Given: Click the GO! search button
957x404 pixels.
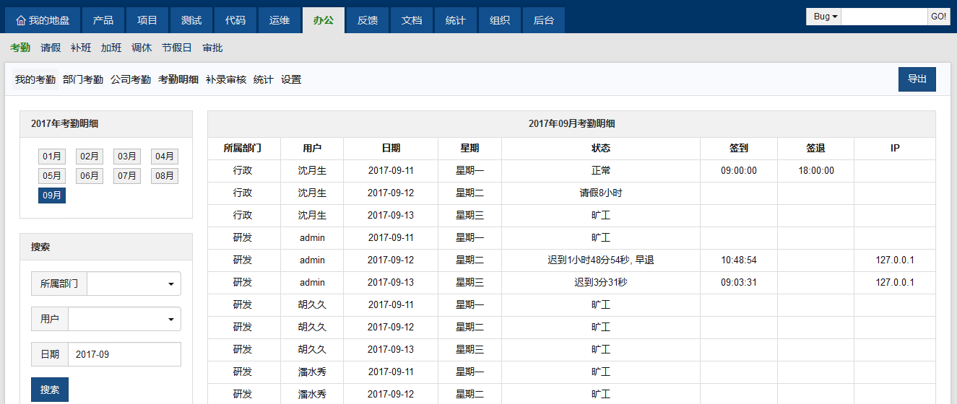Looking at the screenshot, I should 938,17.
